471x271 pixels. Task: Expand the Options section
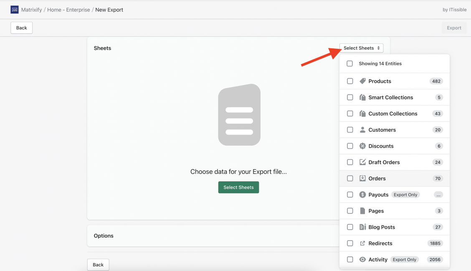point(104,236)
